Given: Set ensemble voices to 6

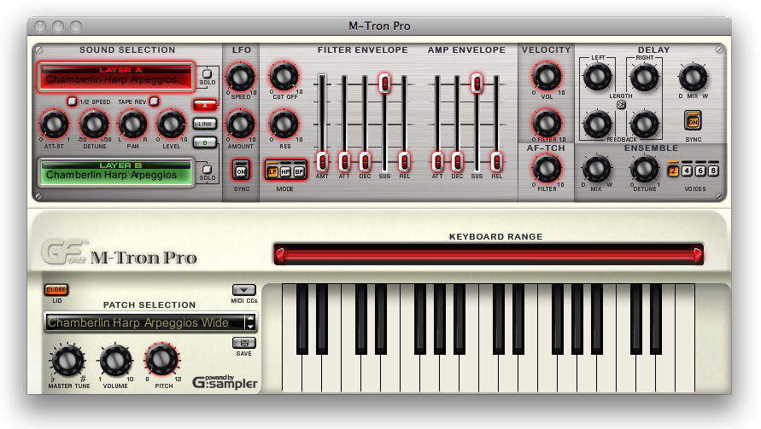Looking at the screenshot, I should tap(700, 171).
